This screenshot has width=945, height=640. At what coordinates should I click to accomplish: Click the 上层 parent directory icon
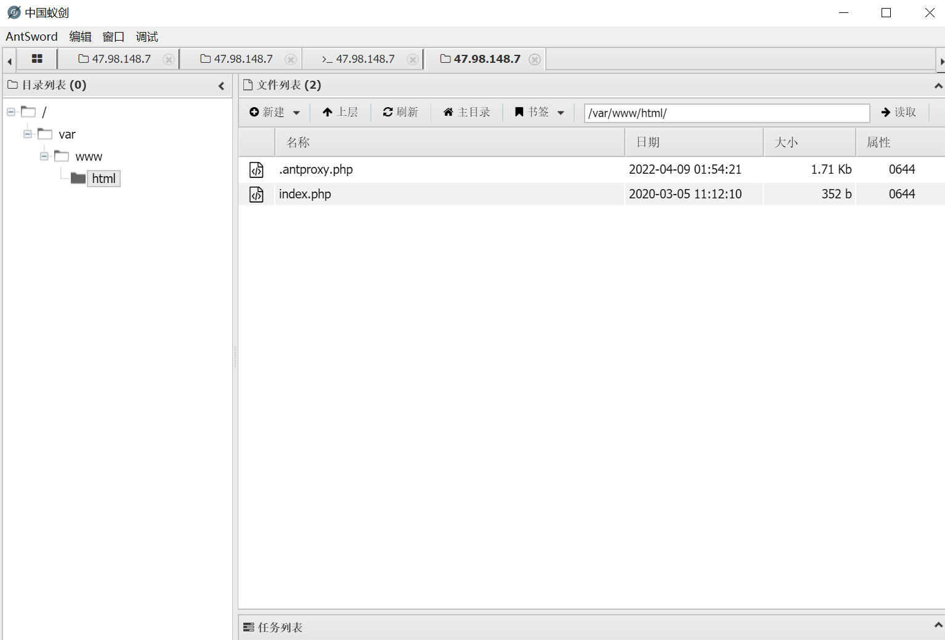point(327,111)
